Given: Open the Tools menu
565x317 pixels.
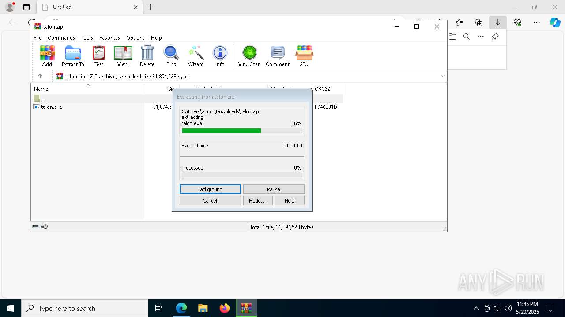Looking at the screenshot, I should [87, 38].
